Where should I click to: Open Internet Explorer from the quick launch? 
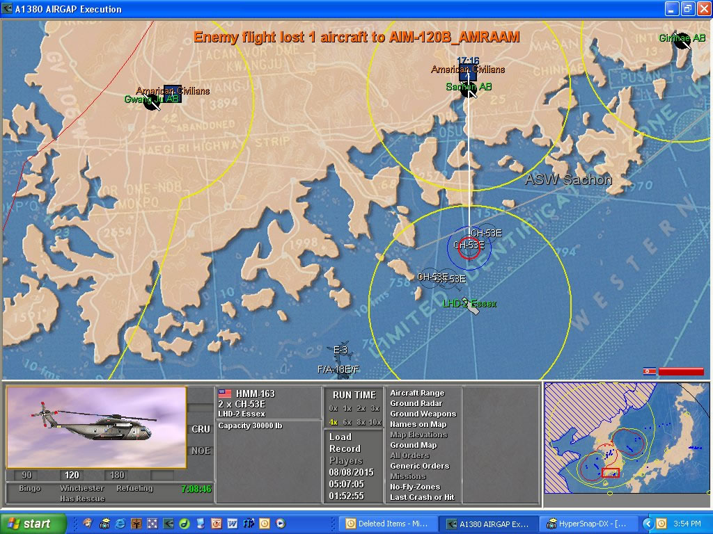[x=120, y=524]
